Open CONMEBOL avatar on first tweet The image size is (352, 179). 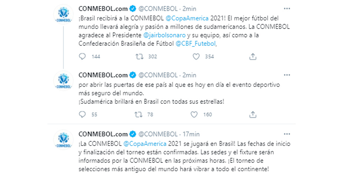click(63, 14)
